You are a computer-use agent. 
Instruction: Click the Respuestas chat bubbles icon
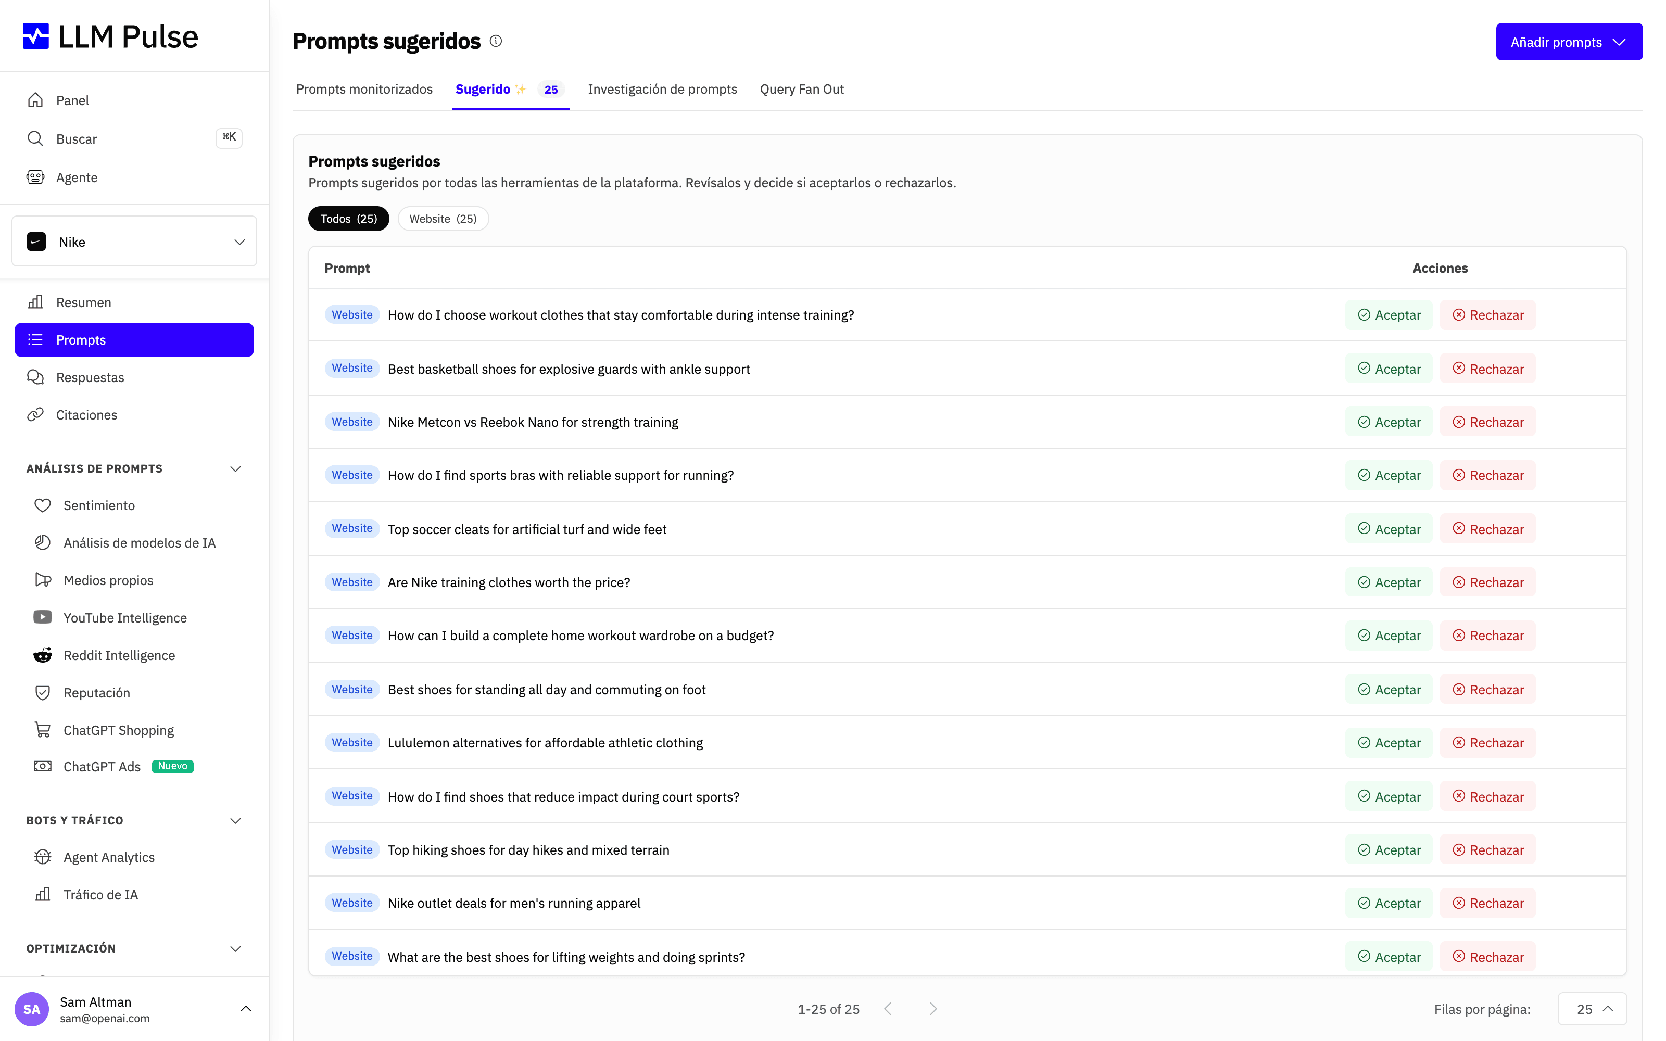tap(36, 377)
